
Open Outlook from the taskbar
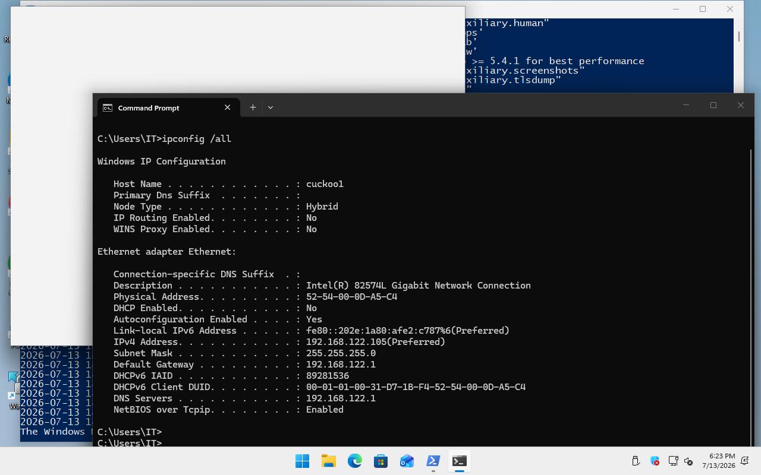[x=407, y=461]
